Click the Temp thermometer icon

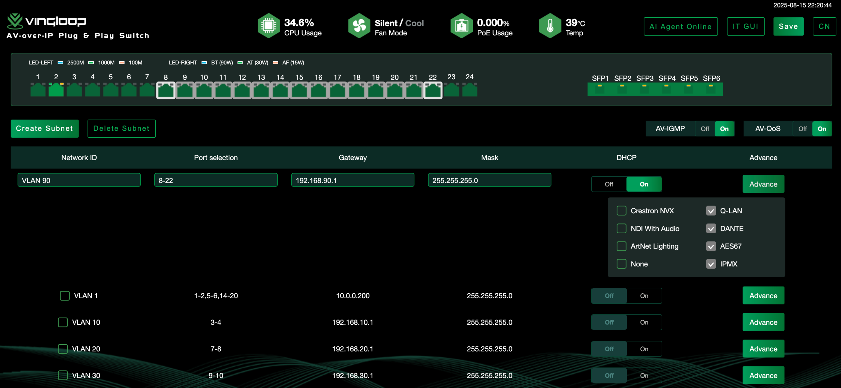point(550,26)
